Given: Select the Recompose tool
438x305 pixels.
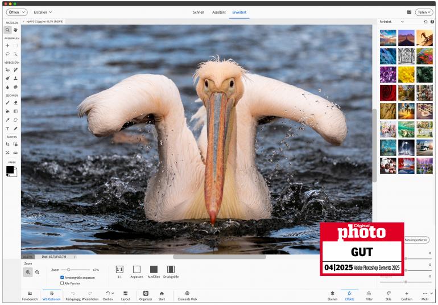Looking at the screenshot, I should (16, 145).
